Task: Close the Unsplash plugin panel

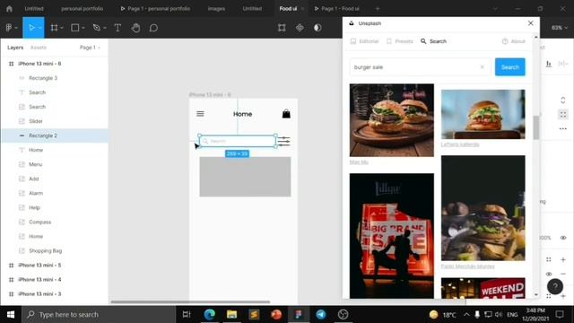Action: (x=530, y=23)
